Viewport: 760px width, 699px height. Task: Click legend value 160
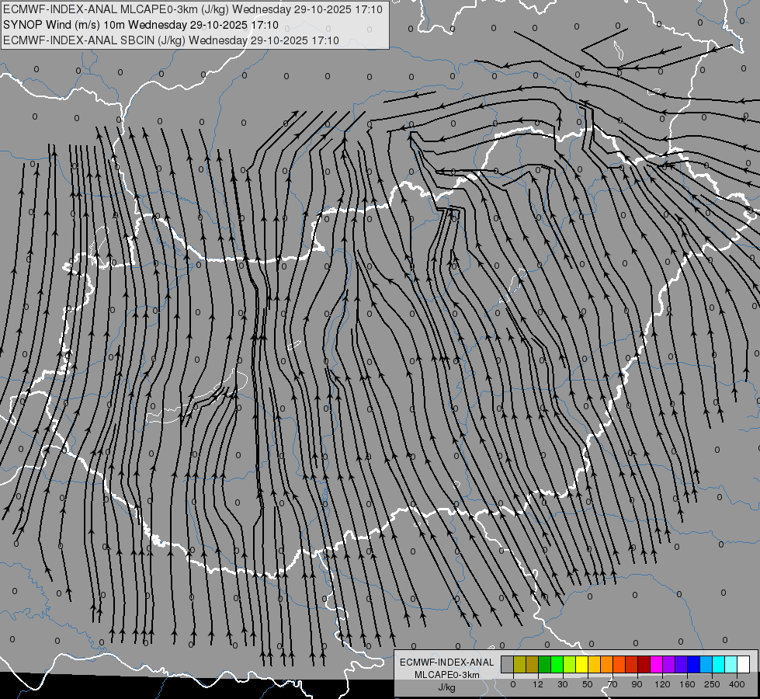coord(687,684)
